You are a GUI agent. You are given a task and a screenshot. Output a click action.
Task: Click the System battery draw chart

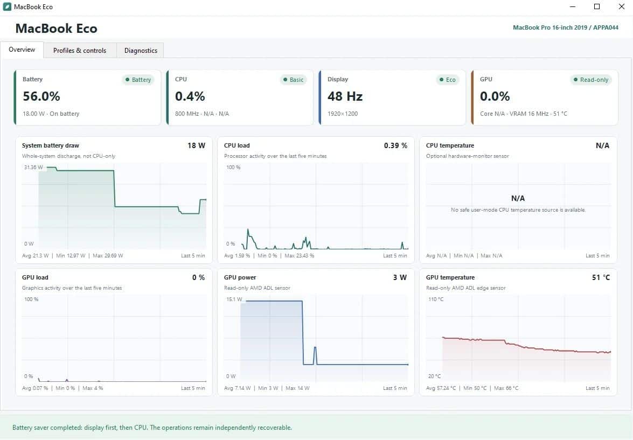coord(114,200)
